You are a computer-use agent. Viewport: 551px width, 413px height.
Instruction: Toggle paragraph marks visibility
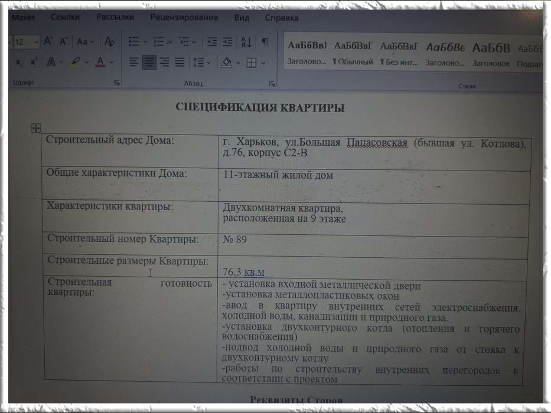(265, 42)
